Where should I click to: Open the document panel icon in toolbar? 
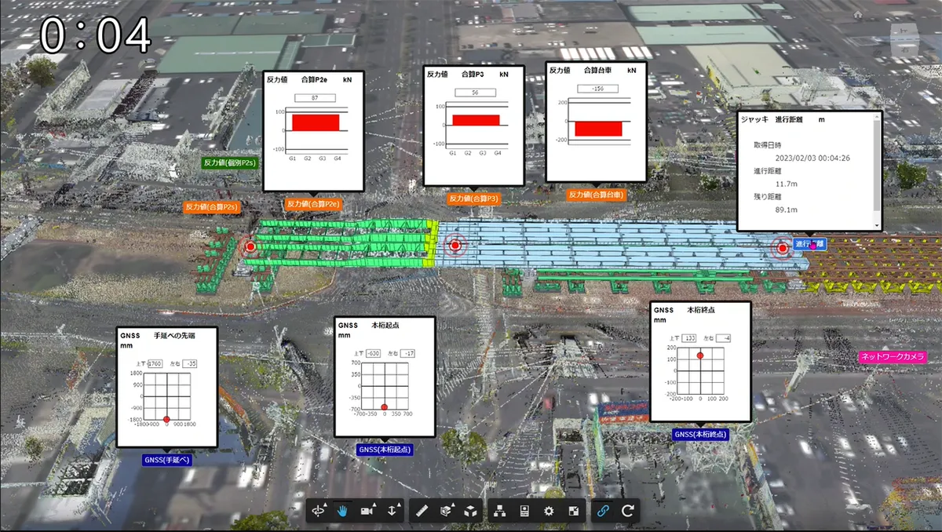[x=524, y=511]
